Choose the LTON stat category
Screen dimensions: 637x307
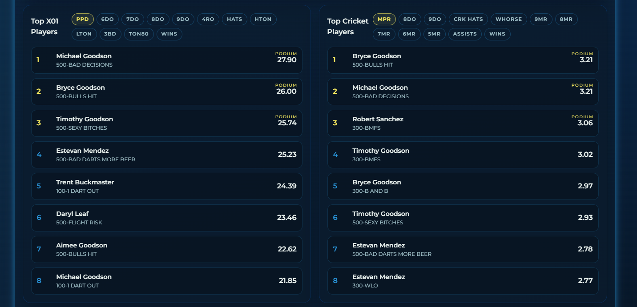click(84, 34)
